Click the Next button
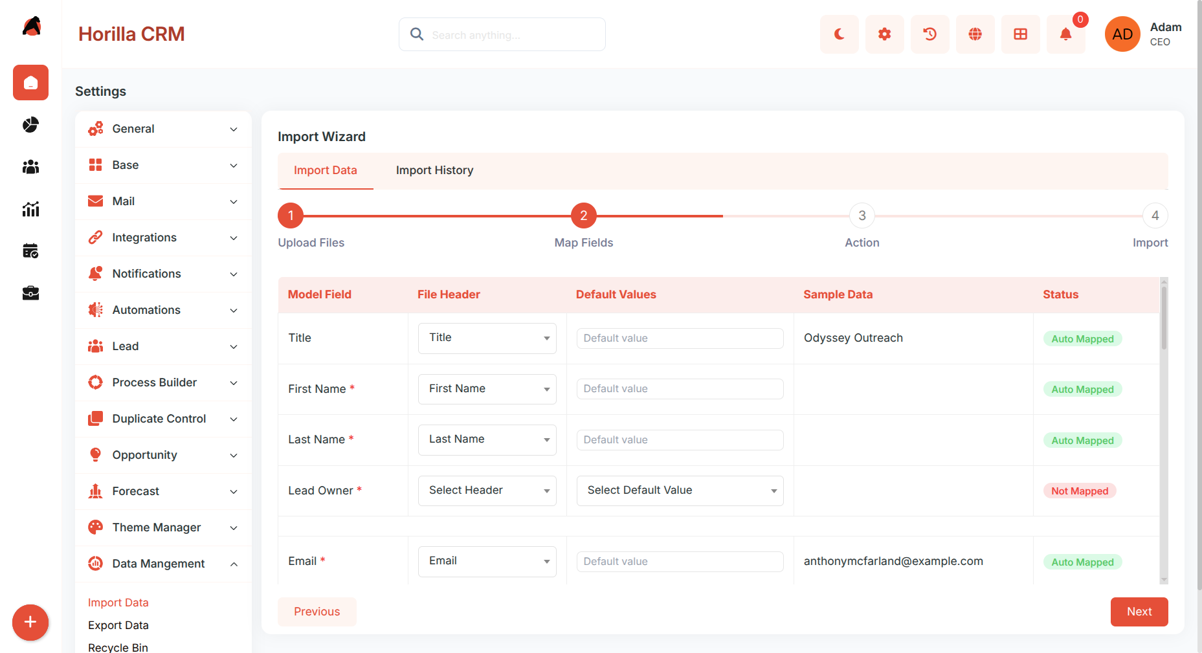 click(x=1139, y=612)
